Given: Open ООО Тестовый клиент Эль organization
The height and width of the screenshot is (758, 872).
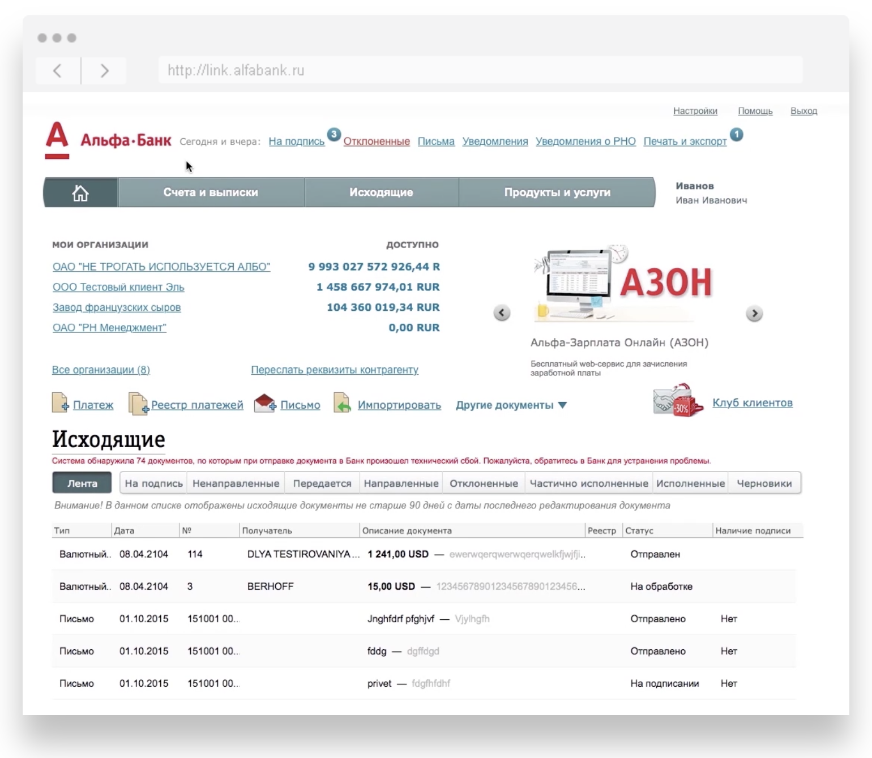Looking at the screenshot, I should (118, 287).
